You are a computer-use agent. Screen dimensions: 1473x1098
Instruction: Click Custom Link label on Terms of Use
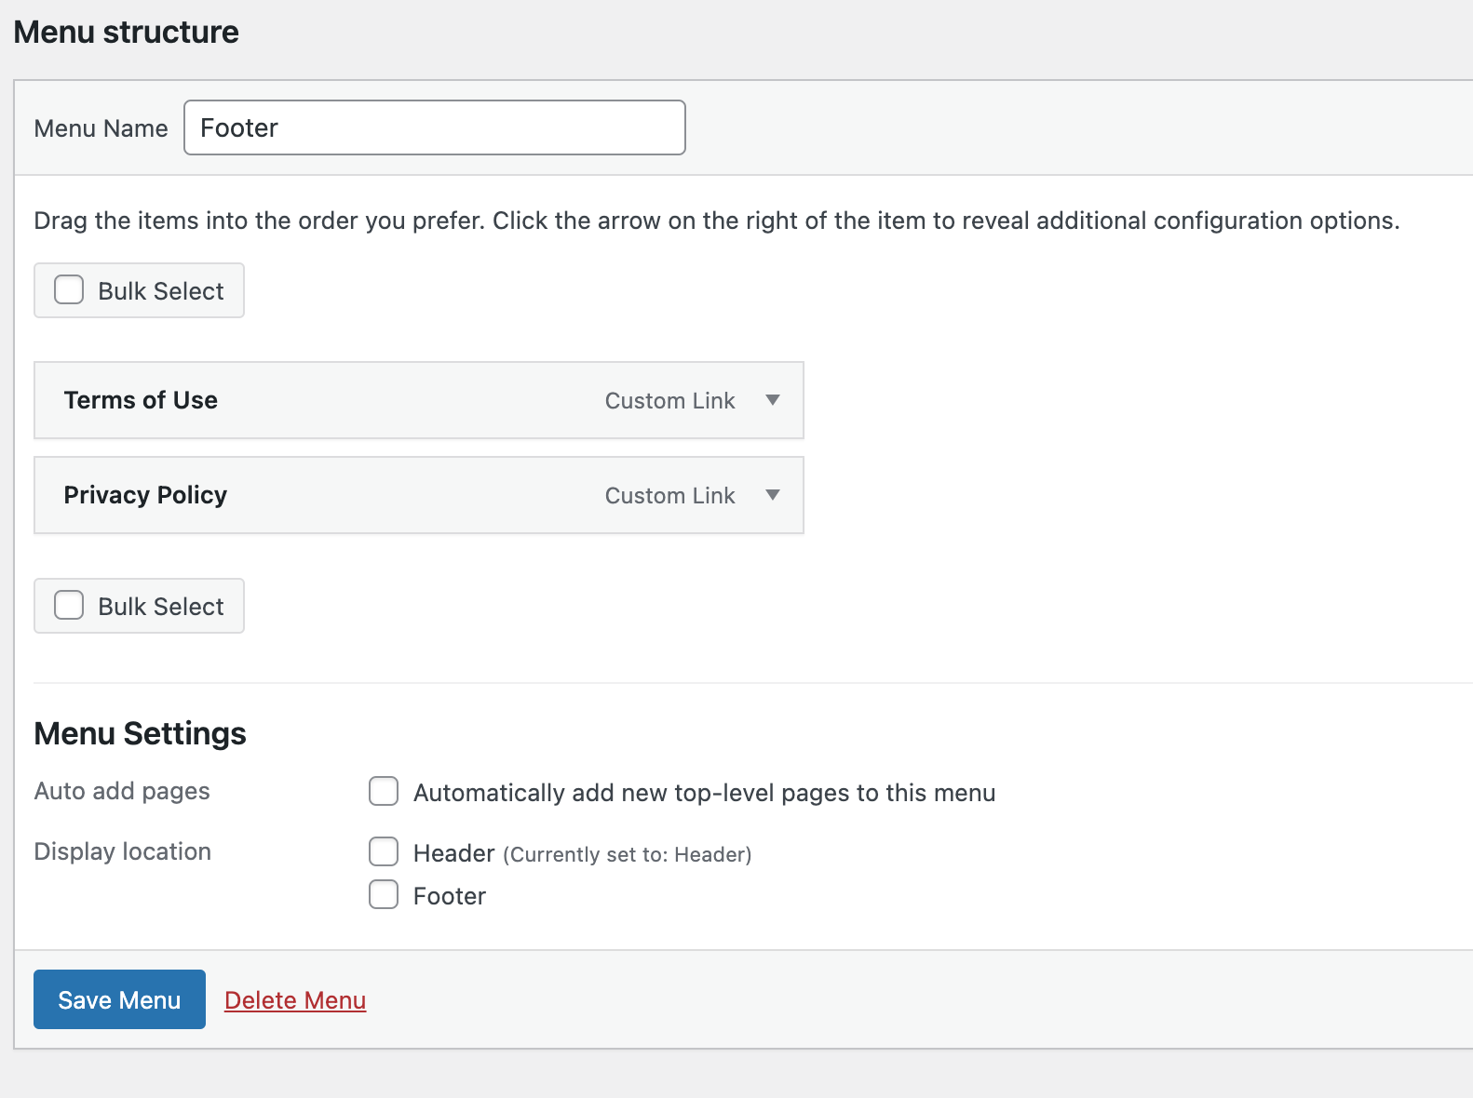tap(670, 401)
